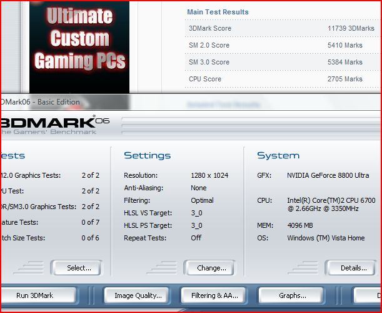
Task: Click the 3DMark06 - Basic Edition title
Action: click(41, 102)
